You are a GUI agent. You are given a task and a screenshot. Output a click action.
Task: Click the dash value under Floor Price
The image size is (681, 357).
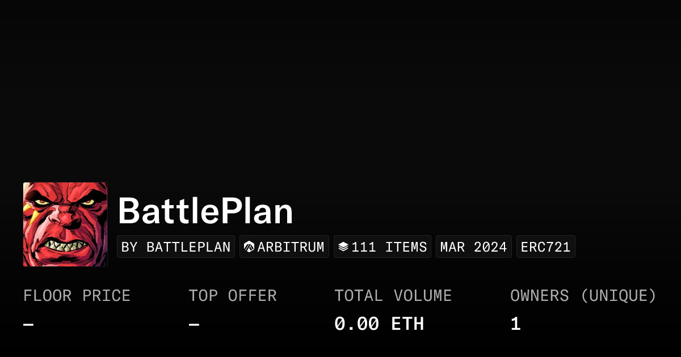click(28, 324)
